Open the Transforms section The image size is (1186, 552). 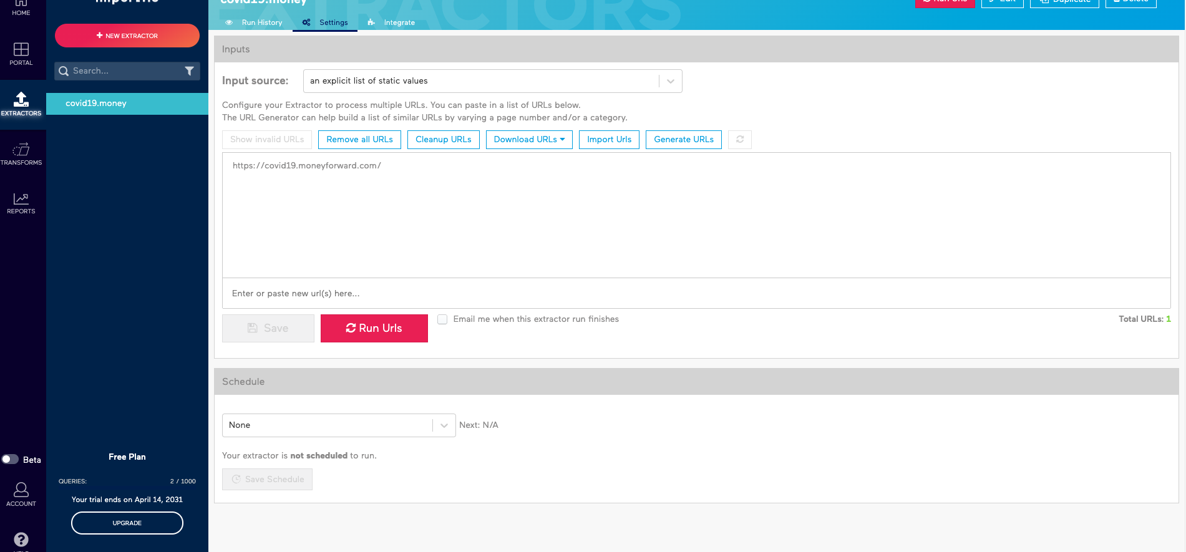pos(21,154)
